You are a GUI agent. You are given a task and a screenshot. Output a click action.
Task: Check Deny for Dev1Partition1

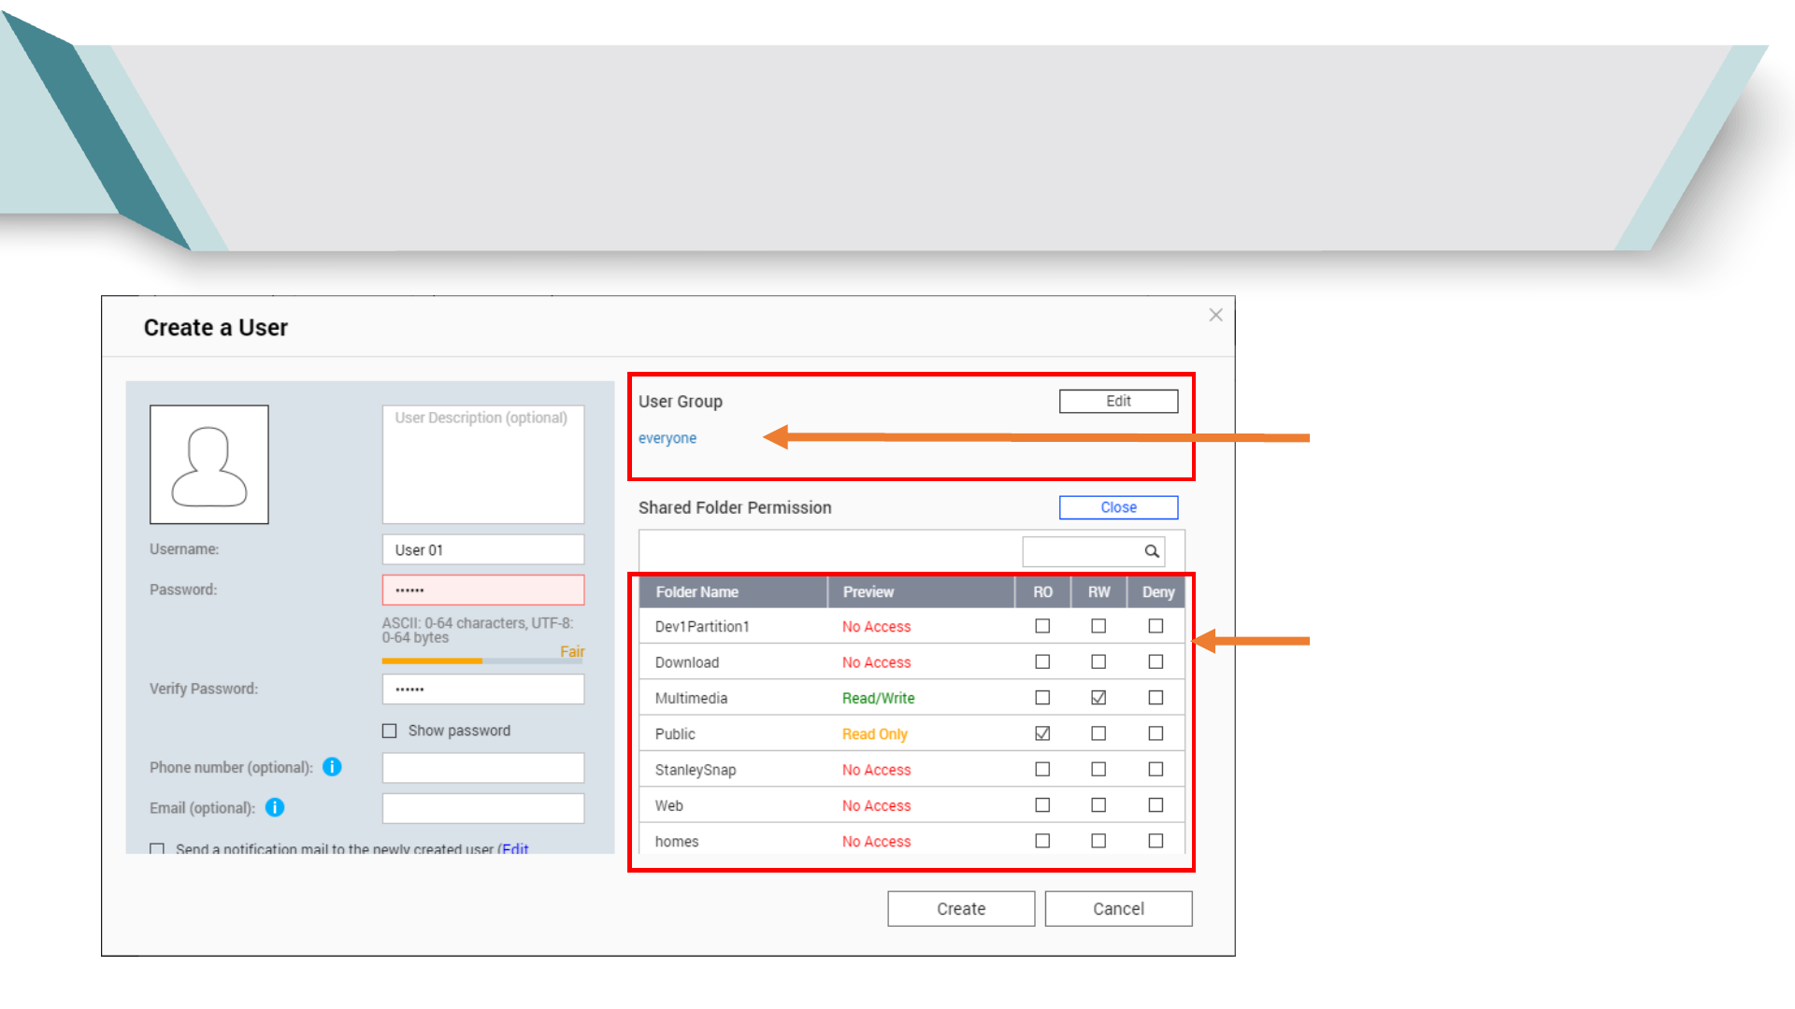pyautogui.click(x=1156, y=626)
